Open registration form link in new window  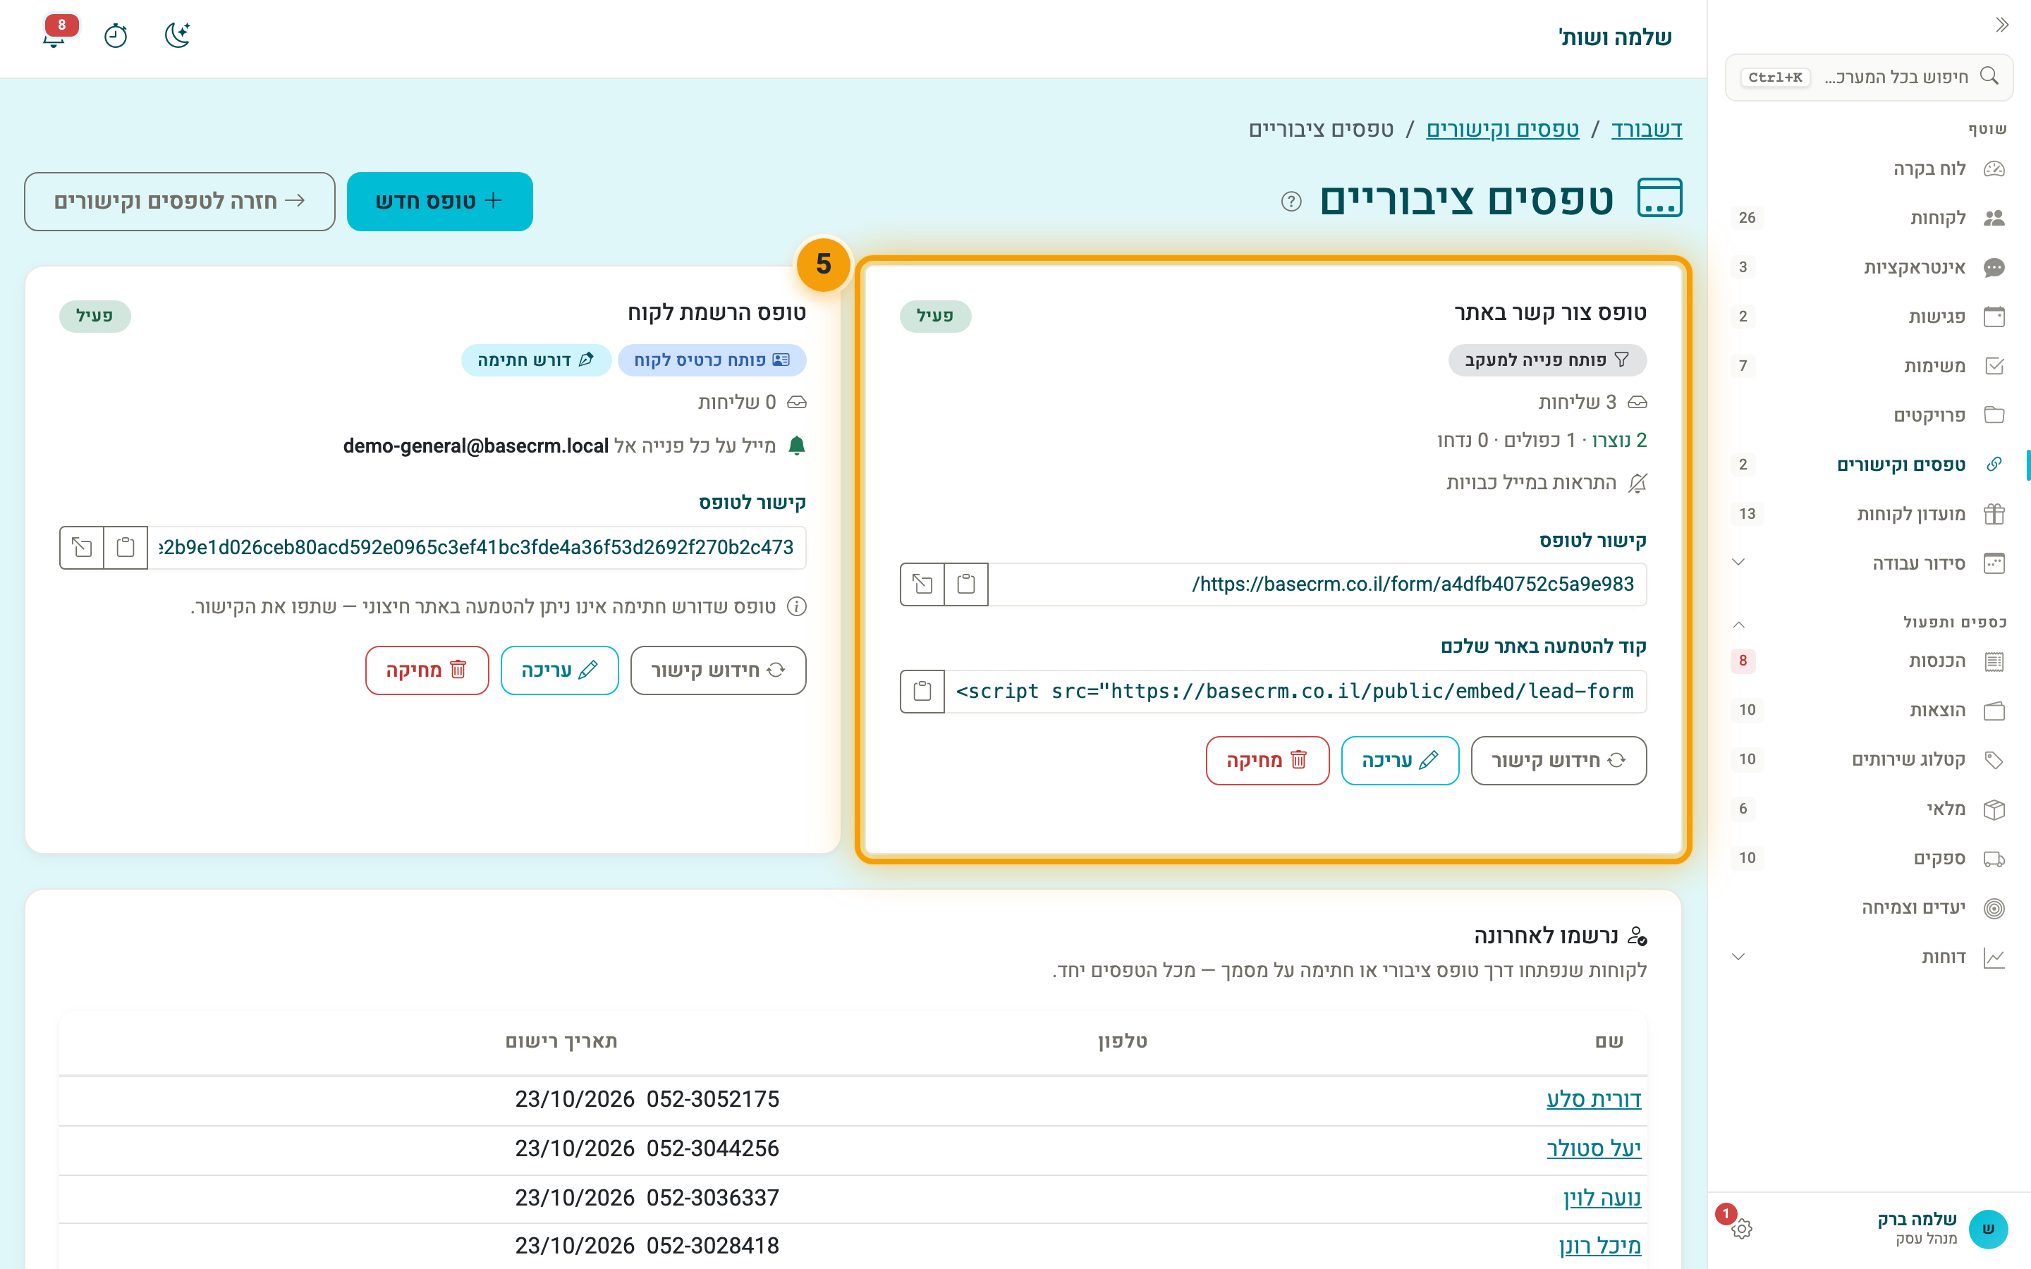point(81,548)
